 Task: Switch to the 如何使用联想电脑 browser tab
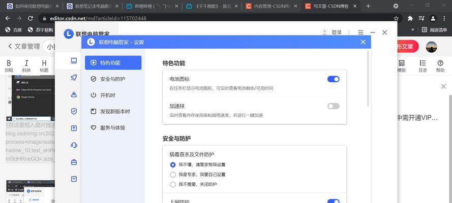[x=33, y=6]
